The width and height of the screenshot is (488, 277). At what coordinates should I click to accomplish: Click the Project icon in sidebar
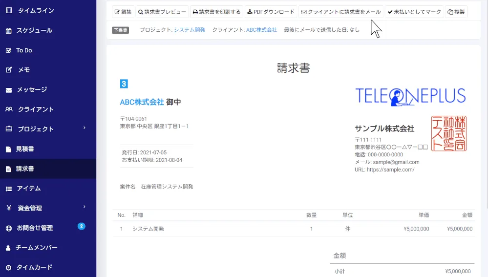click(9, 129)
